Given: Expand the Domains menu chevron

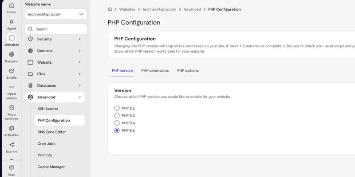Looking at the screenshot, I should (x=80, y=50).
